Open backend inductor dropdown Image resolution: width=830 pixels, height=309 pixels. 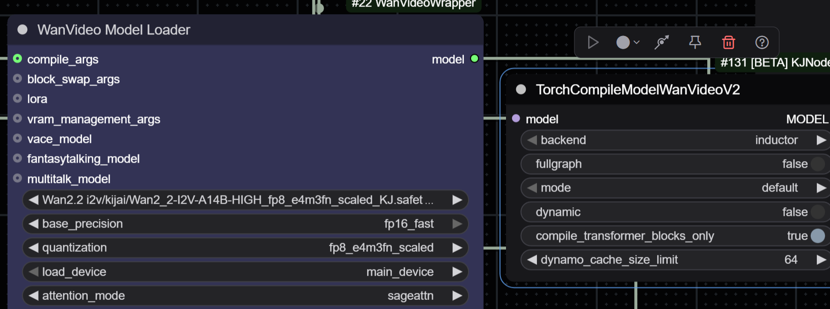tap(675, 140)
